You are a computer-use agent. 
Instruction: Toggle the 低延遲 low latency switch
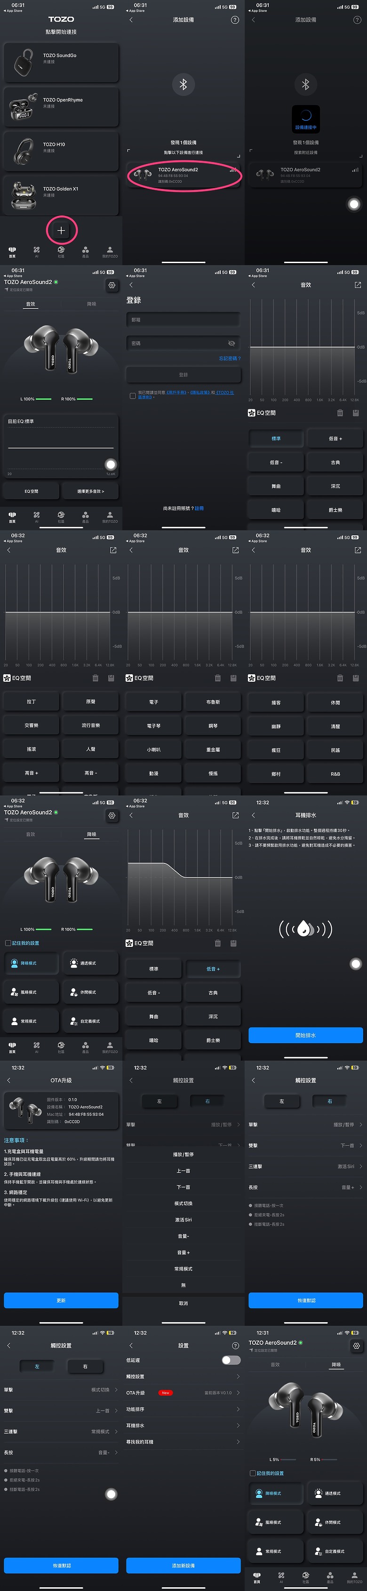(231, 1360)
